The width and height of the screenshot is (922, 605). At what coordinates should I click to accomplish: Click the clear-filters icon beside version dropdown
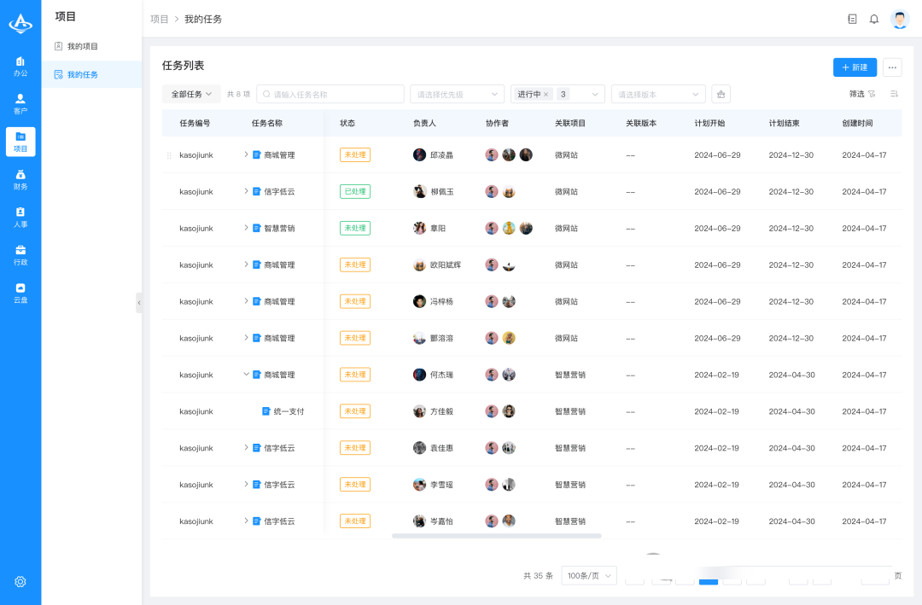tap(721, 94)
